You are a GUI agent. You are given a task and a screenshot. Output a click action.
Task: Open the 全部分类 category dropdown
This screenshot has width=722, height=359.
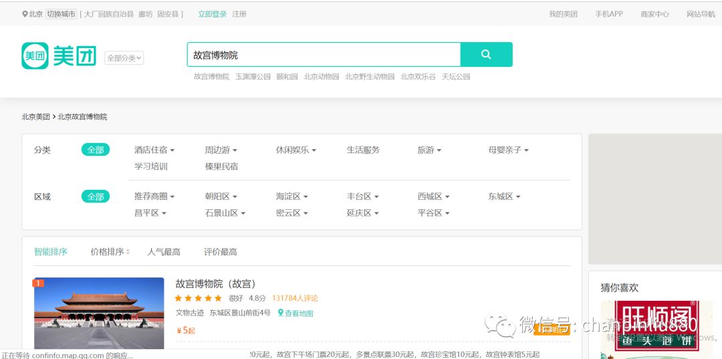[x=124, y=58]
